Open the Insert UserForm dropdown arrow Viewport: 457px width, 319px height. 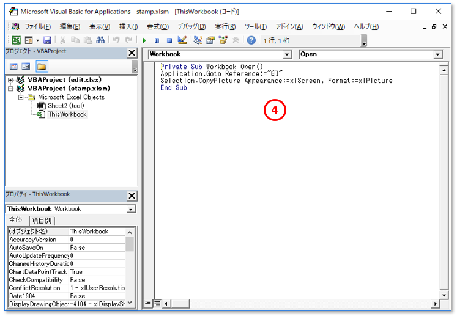37,40
